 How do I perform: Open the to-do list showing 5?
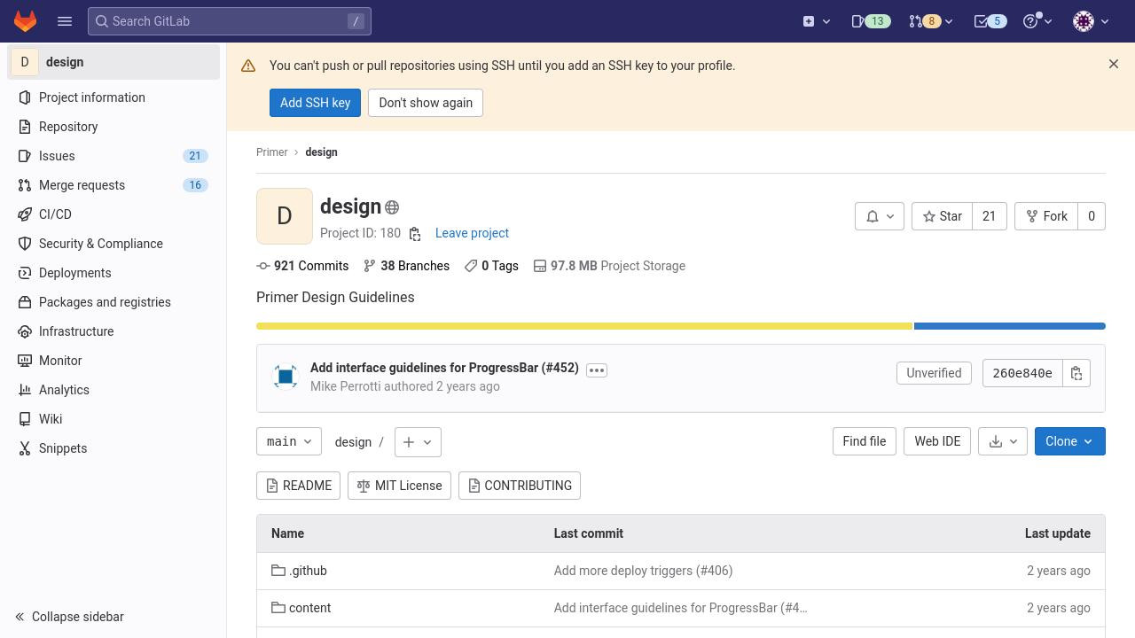click(x=990, y=21)
